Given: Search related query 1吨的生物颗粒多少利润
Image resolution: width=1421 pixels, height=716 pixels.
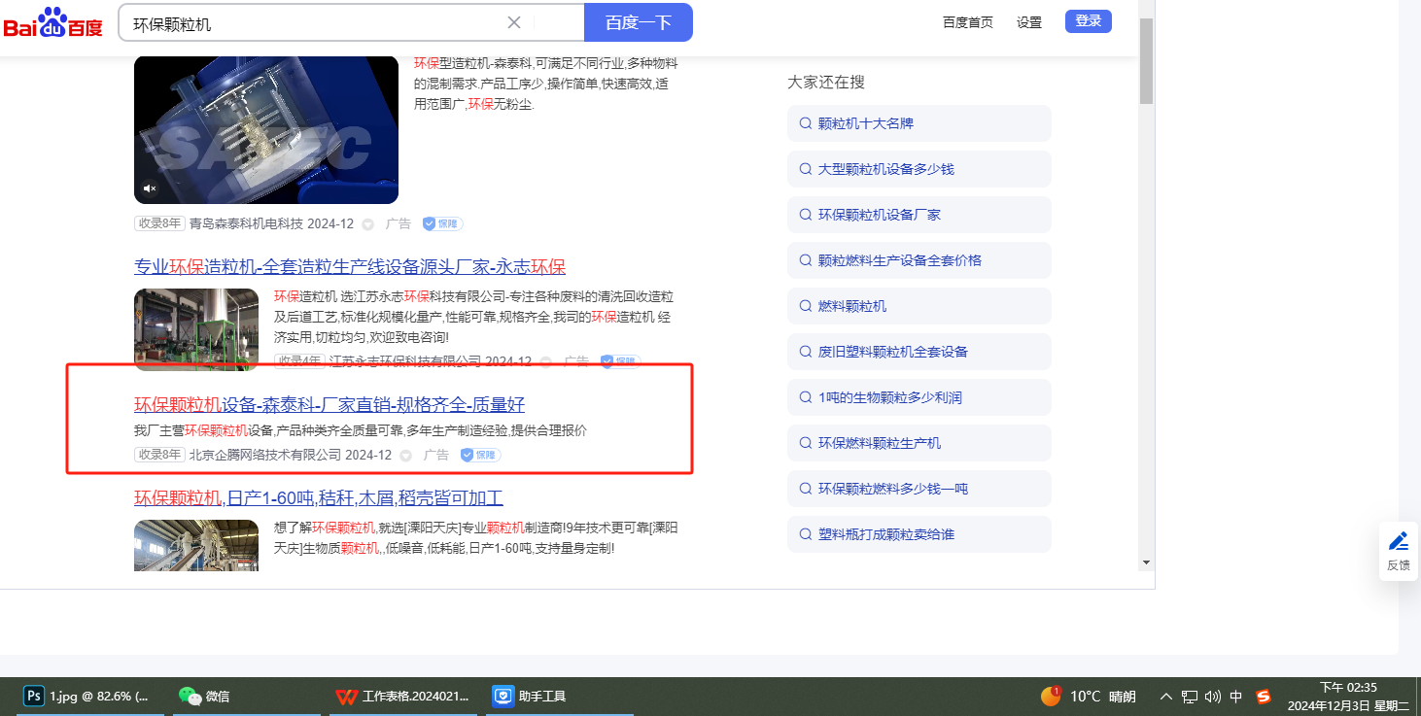Looking at the screenshot, I should [x=919, y=397].
